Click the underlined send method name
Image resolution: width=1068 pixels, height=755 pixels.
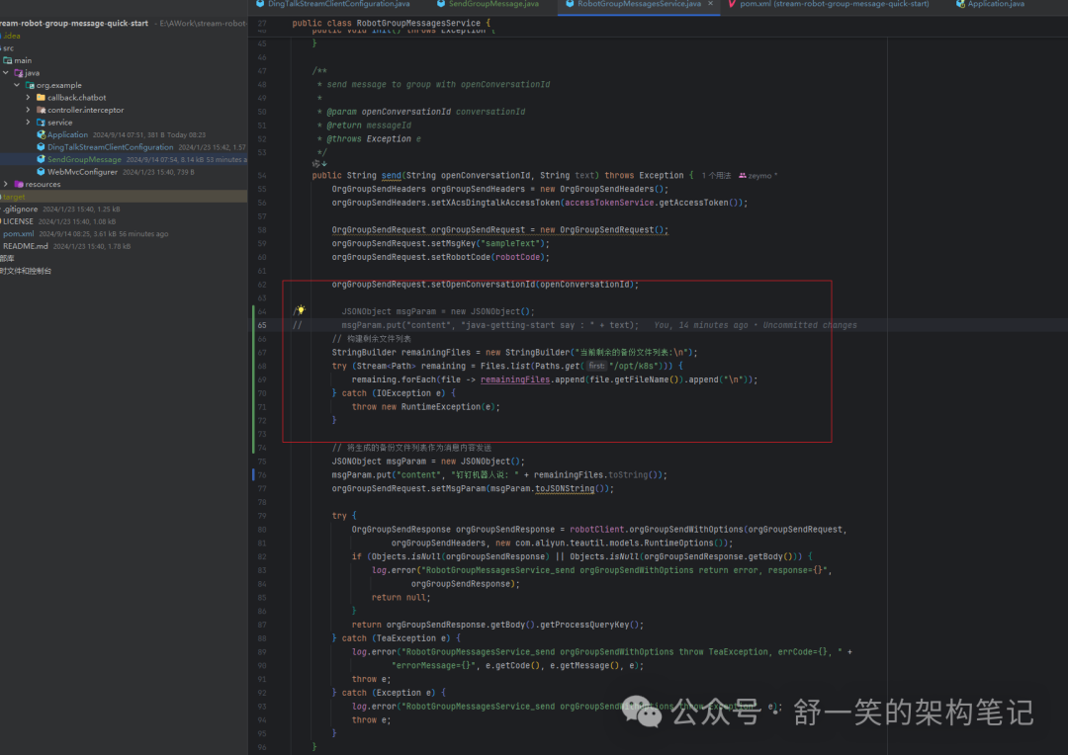click(x=391, y=176)
